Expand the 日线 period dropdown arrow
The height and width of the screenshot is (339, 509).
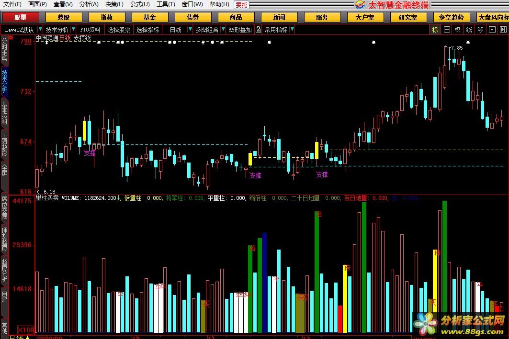pyautogui.click(x=190, y=30)
